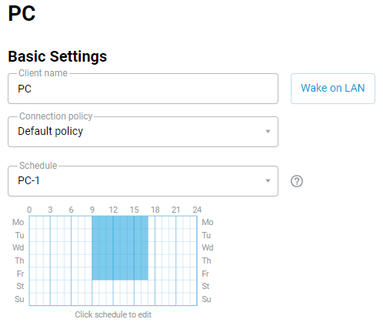Click the Schedule dropdown arrow
This screenshot has height=326, width=383.
pyautogui.click(x=268, y=181)
